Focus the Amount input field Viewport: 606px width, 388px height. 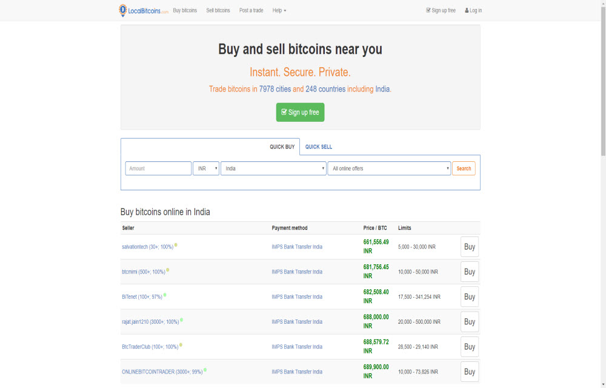158,169
